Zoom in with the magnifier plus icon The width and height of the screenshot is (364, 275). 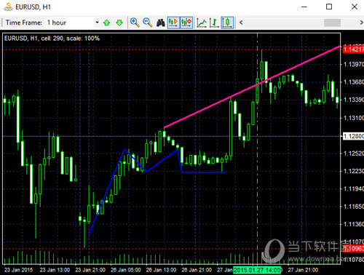(x=135, y=23)
